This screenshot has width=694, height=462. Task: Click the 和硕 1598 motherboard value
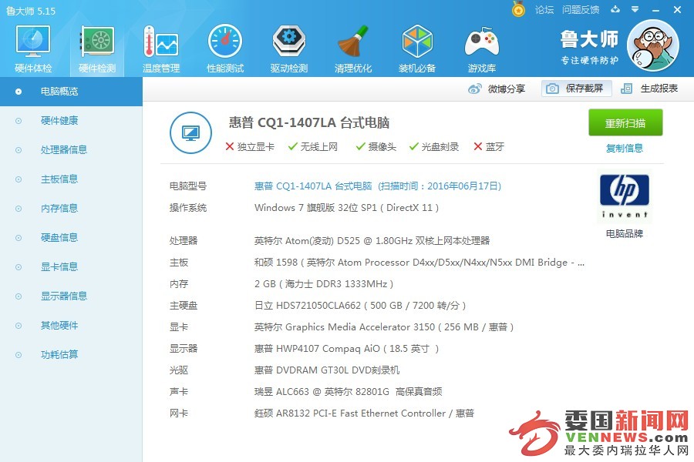point(419,263)
